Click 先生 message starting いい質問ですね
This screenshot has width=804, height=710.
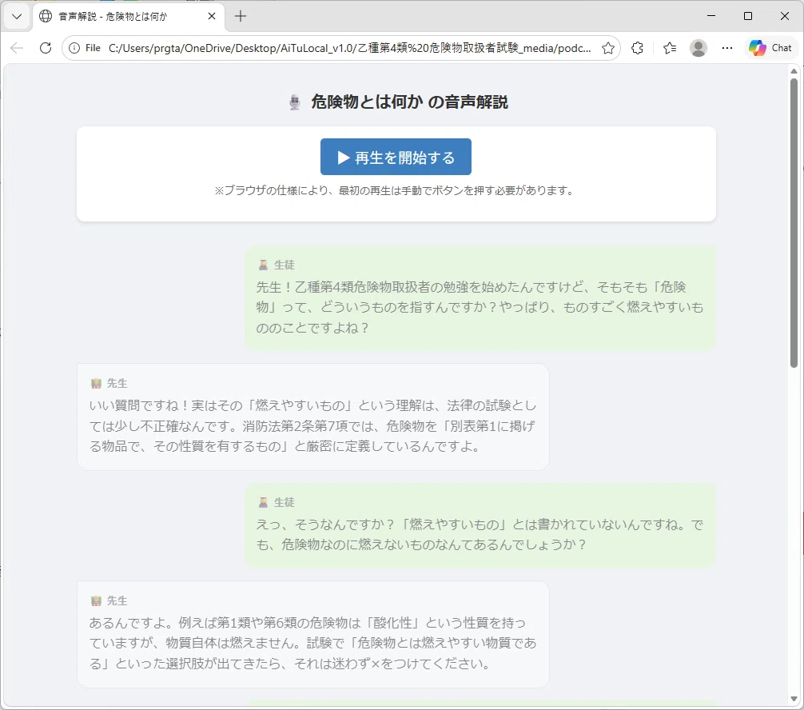click(x=312, y=417)
